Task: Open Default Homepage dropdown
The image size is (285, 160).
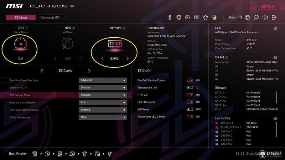Action: pyautogui.click(x=103, y=117)
